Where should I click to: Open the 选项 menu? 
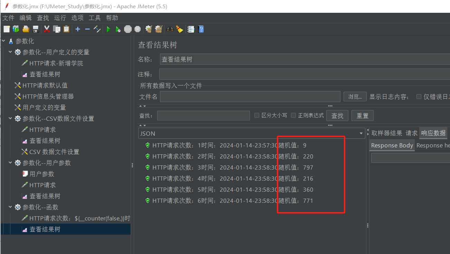click(77, 18)
